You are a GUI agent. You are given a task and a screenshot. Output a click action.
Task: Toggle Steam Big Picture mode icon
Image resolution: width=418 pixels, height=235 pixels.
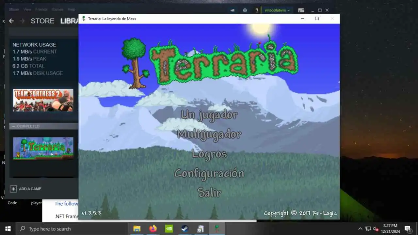301,10
